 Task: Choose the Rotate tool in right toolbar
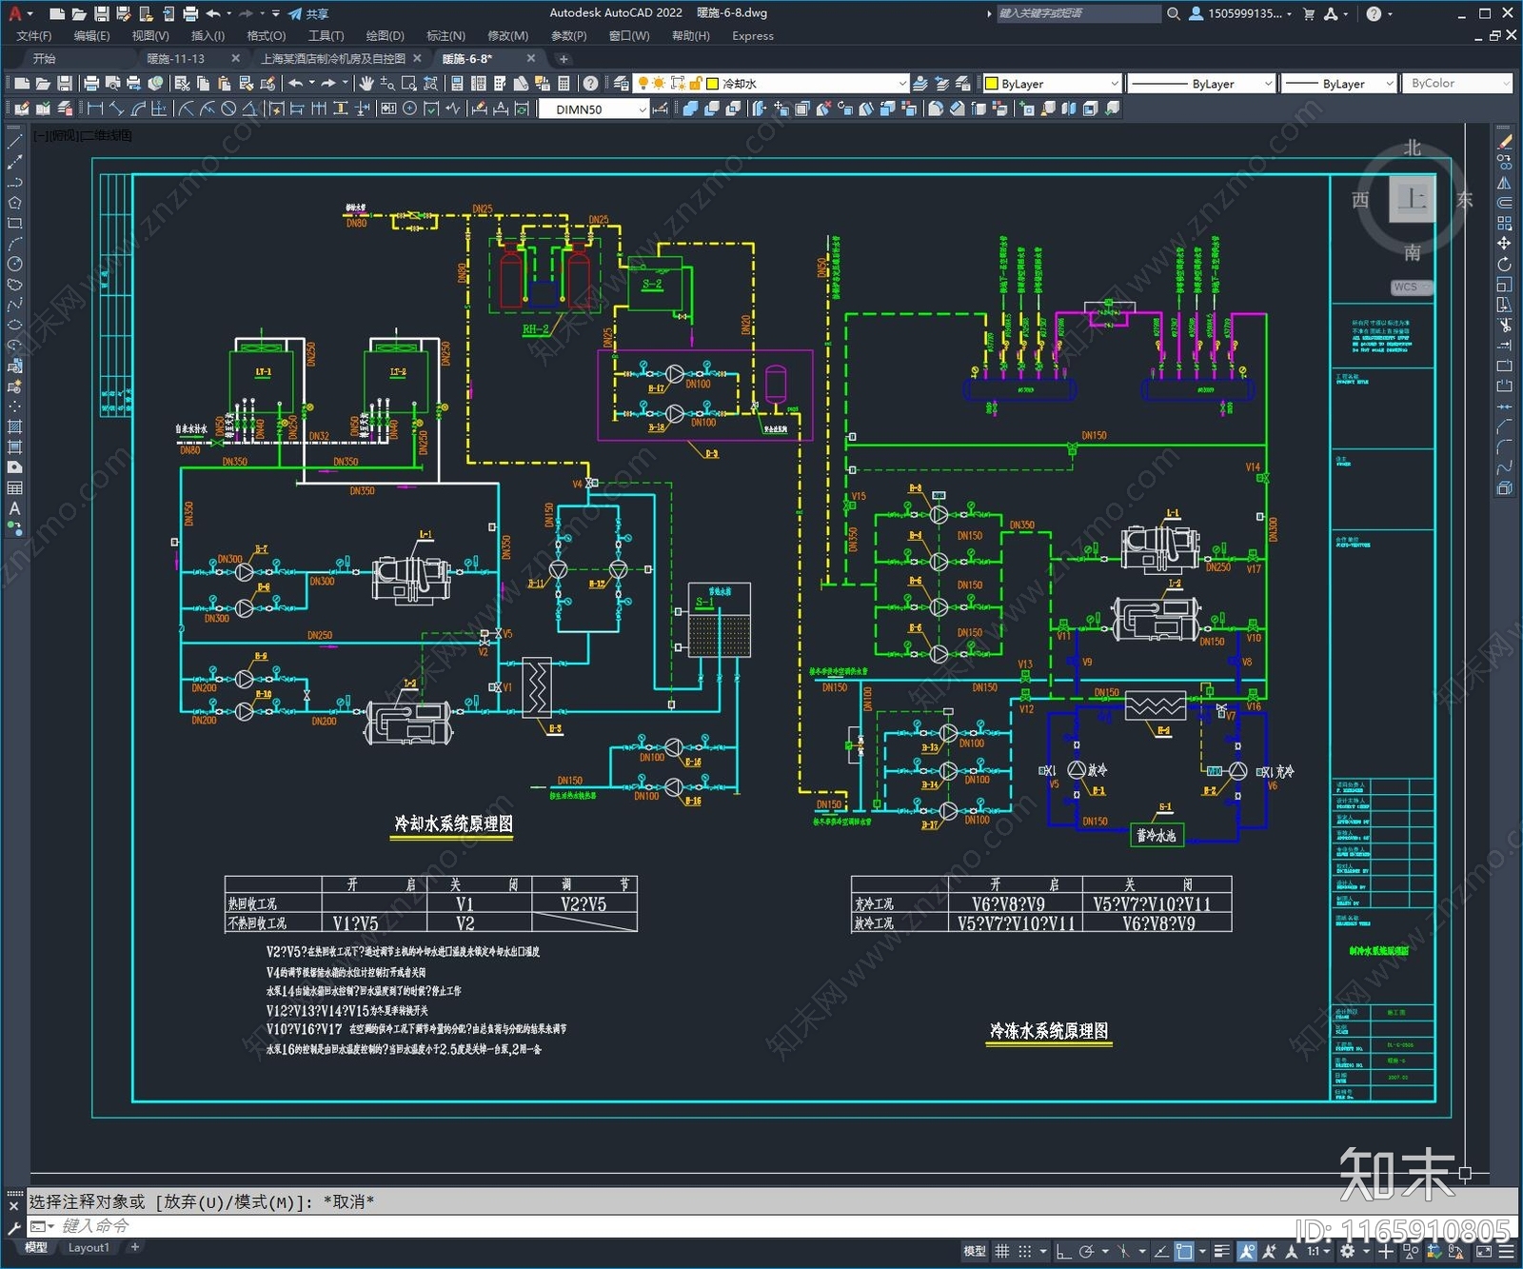1504,264
